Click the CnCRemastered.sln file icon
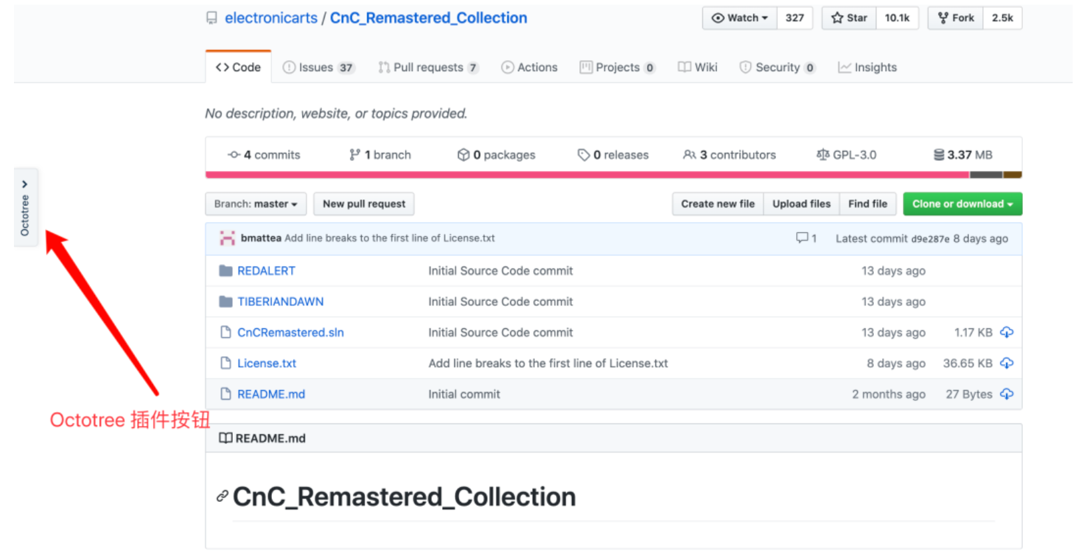This screenshot has width=1082, height=553. 226,332
